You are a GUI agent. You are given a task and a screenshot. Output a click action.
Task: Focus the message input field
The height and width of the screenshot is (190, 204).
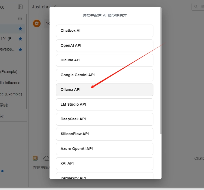coord(41,168)
